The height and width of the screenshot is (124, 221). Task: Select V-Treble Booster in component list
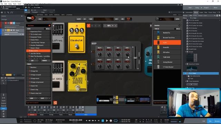[167, 67]
